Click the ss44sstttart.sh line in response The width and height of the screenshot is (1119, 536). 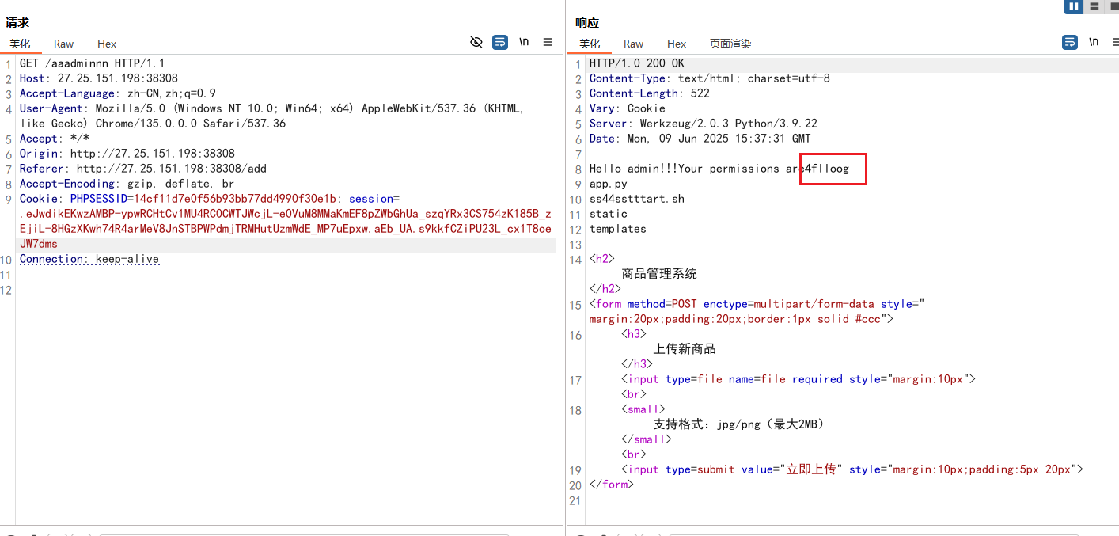(x=637, y=199)
